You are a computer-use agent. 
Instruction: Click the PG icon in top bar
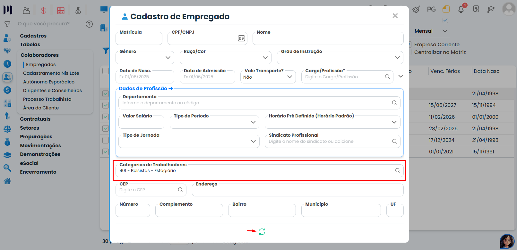pos(431,9)
